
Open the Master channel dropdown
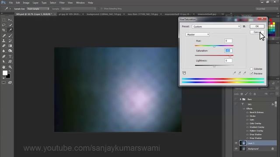coord(197,34)
